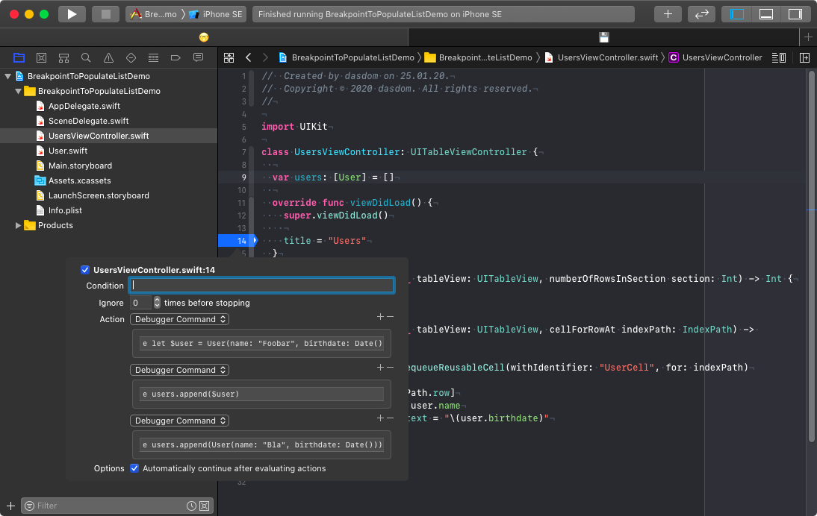Expand the Products folder
817x516 pixels.
pos(18,225)
